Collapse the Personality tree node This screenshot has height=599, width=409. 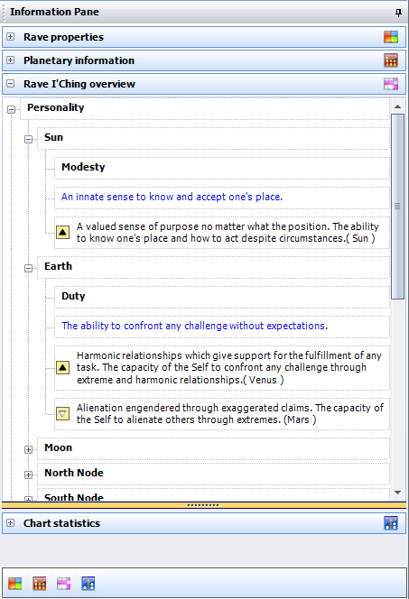pos(12,110)
